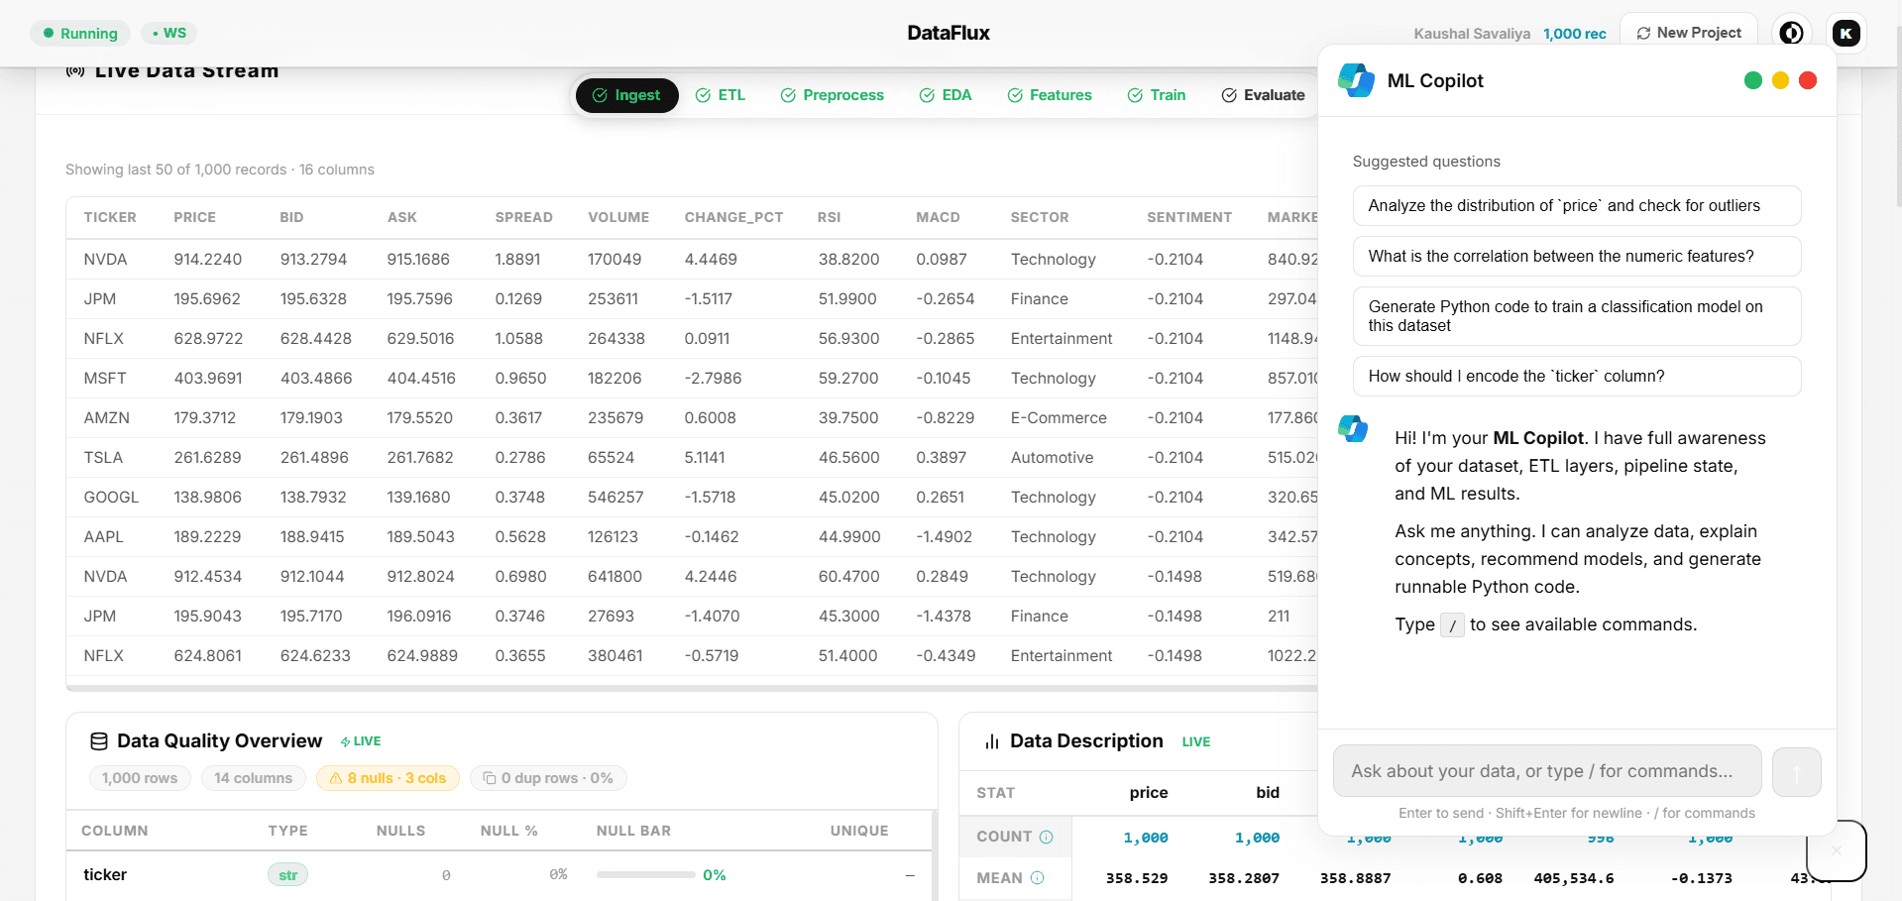
Task: Click the ticker column null percentage bar
Action: pos(645,874)
